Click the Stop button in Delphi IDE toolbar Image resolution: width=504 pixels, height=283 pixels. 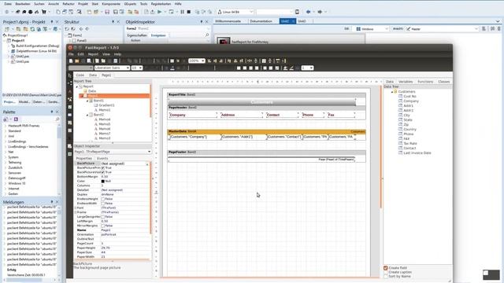[189, 12]
